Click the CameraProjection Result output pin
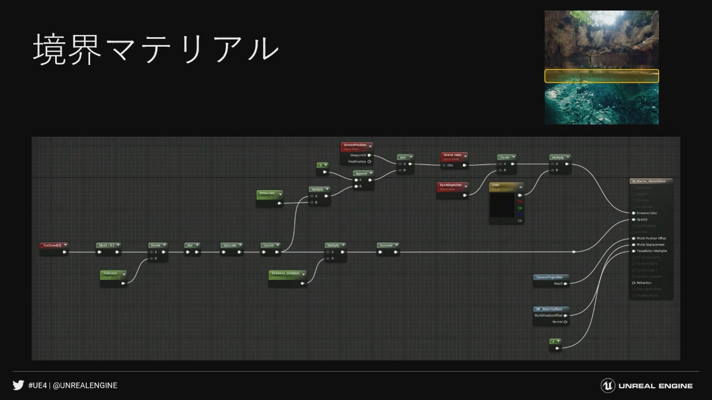The image size is (712, 400). (566, 283)
